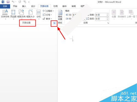The image size is (137, 102).
Task: Switch to the 插入 tab
Action: pos(24,6)
